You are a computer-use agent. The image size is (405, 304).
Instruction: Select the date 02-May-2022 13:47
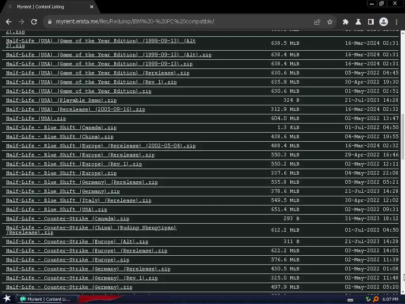click(x=372, y=118)
